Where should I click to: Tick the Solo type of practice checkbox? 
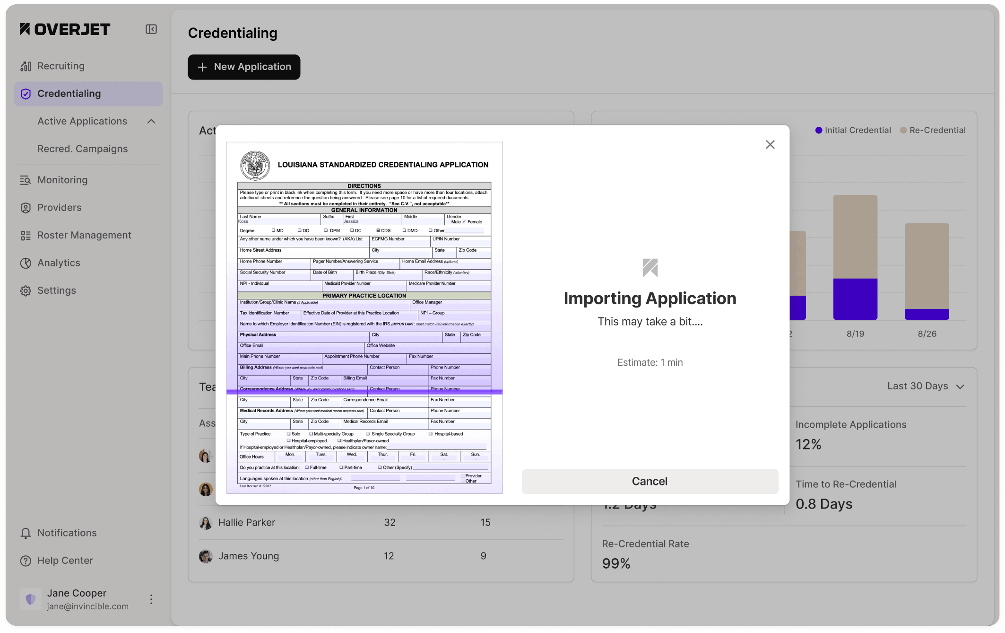[289, 434]
